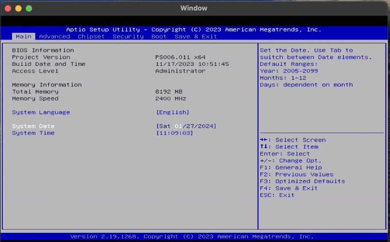390x242 pixels.
Task: Click the [Sat 01/27/2024] date field
Action: tap(186, 126)
